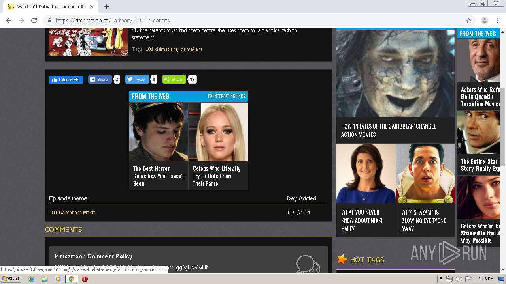Viewport: 506px width, 284px height.
Task: Click the Chrome taskbar icon
Action: [x=72, y=279]
